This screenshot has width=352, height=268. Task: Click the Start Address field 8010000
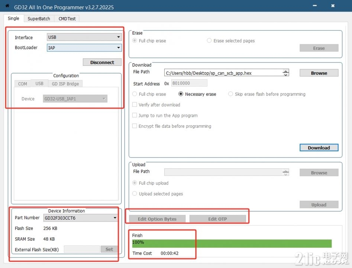[x=189, y=83]
